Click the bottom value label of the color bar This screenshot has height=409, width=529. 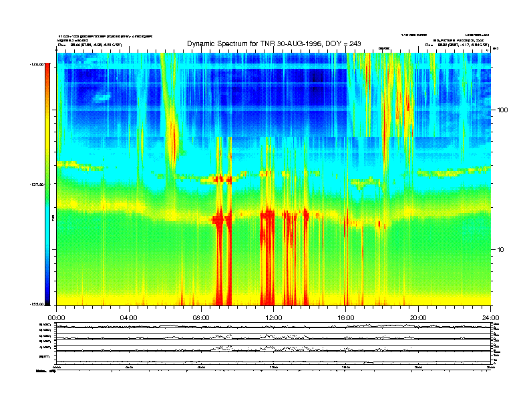click(x=37, y=304)
